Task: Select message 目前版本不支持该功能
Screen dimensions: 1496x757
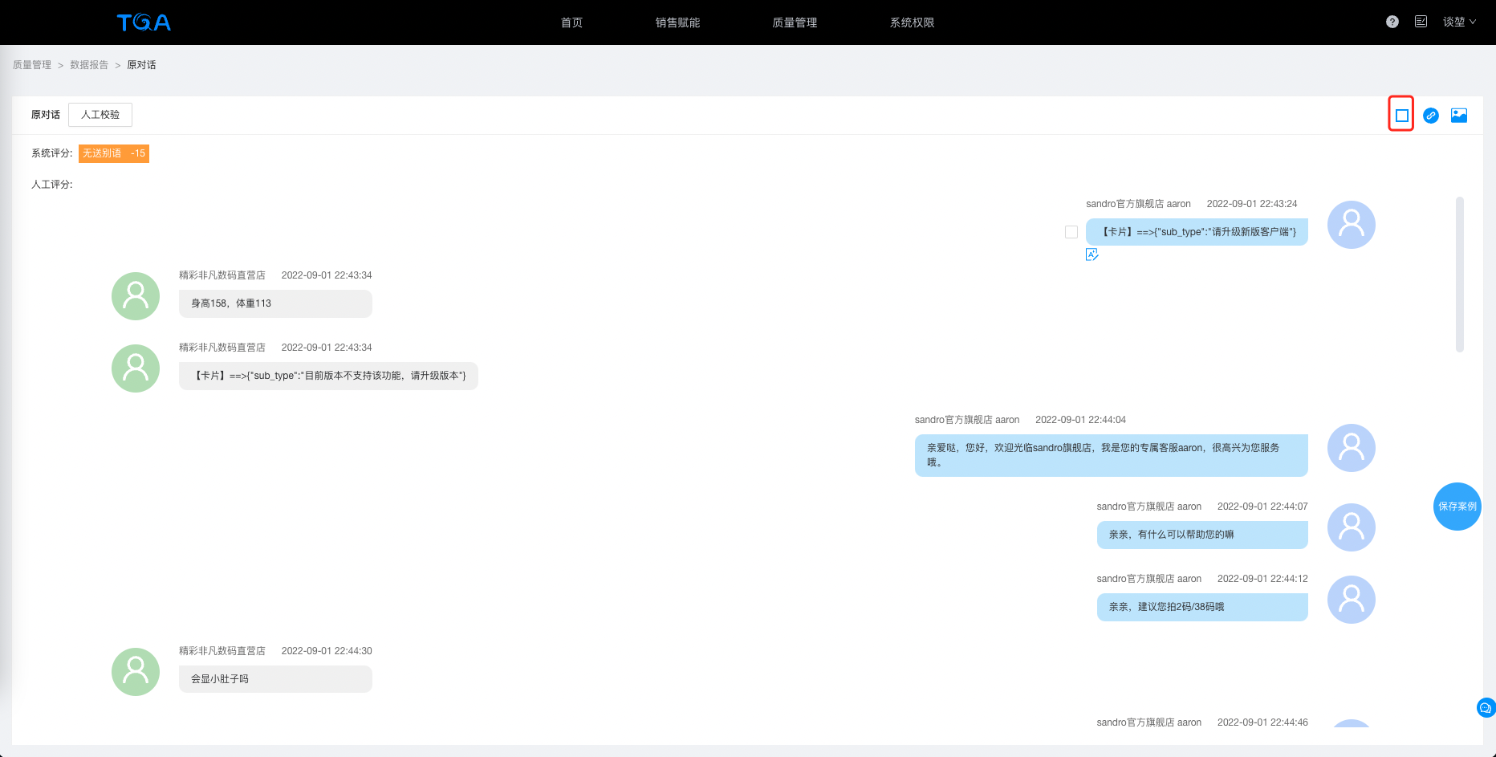Action: coord(328,376)
